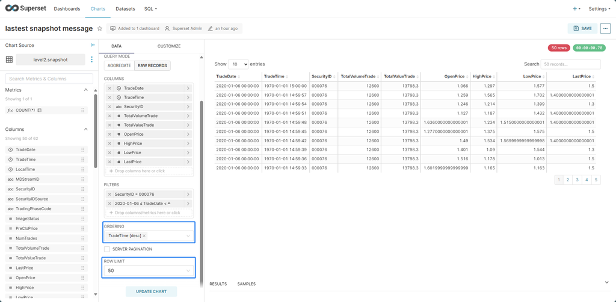Click the plus icon in top bar
The image size is (616, 302).
point(576,9)
